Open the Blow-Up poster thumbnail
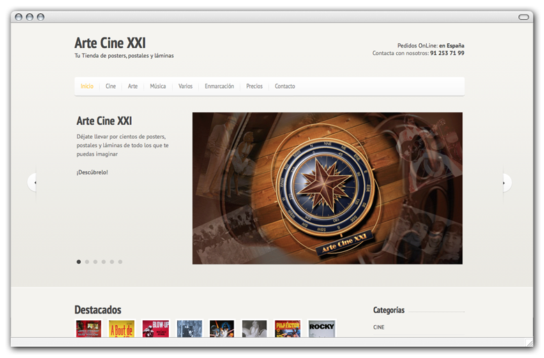 [156, 328]
